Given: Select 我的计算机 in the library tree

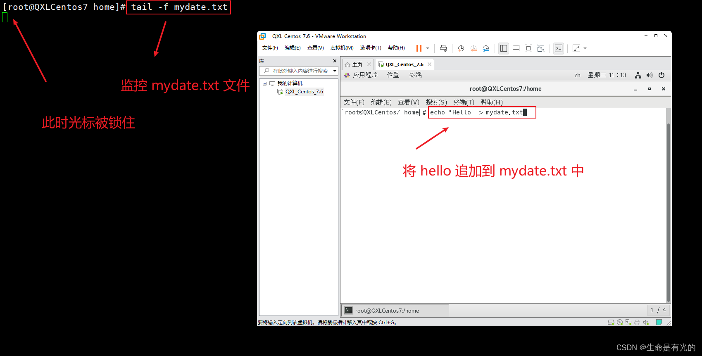Looking at the screenshot, I should click(290, 83).
